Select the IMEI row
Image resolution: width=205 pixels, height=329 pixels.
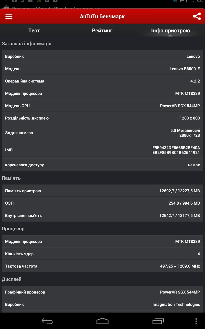tap(102, 150)
